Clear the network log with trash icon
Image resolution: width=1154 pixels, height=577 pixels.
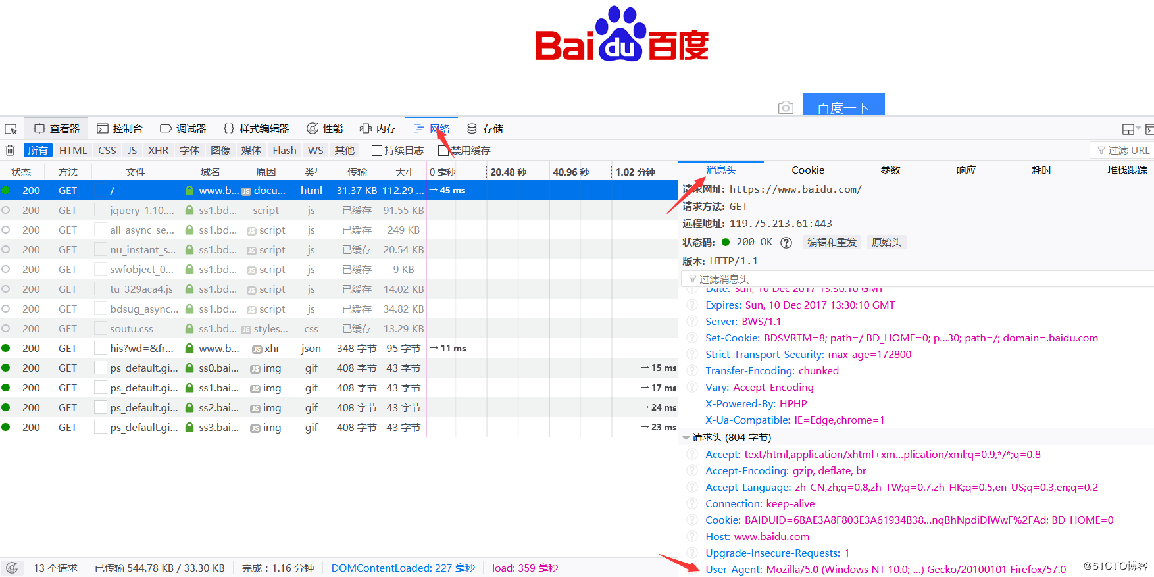coord(10,150)
